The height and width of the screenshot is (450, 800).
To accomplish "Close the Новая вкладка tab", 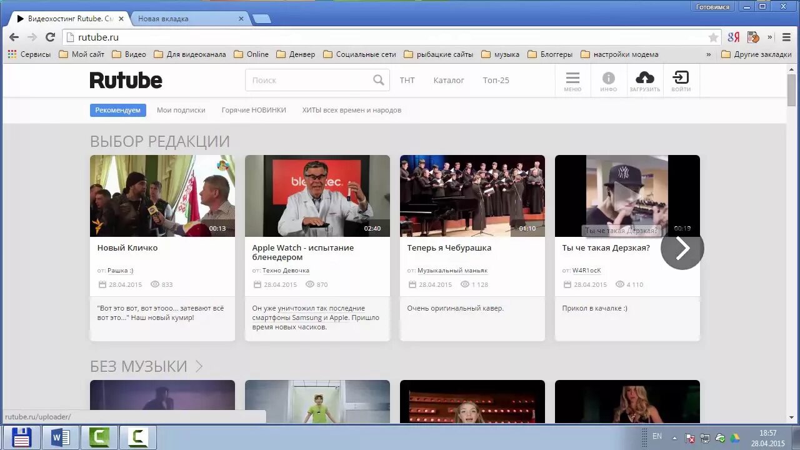I will (x=241, y=19).
